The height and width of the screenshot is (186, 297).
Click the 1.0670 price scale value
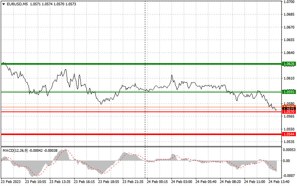tap(289, 27)
